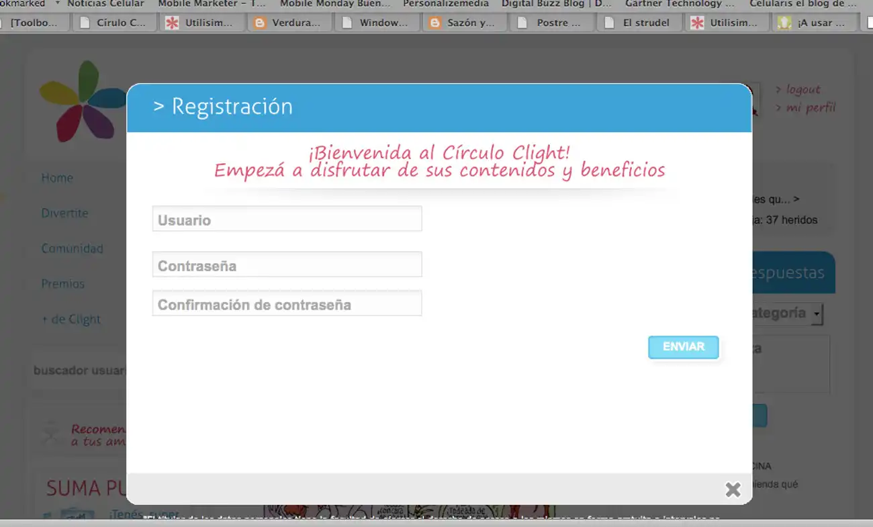Switch to the ¡A usar ... browser tab
The width and height of the screenshot is (873, 527).
[815, 23]
